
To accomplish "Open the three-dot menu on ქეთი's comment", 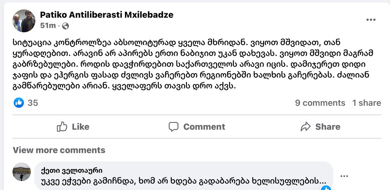I will click(344, 176).
